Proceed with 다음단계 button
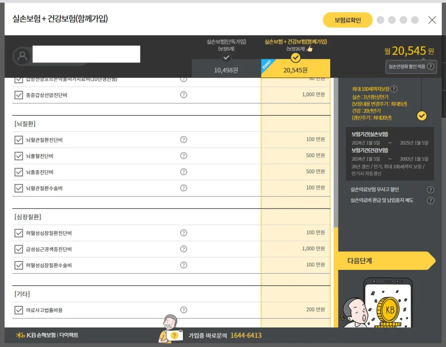Image resolution: width=446 pixels, height=347 pixels. [387, 260]
